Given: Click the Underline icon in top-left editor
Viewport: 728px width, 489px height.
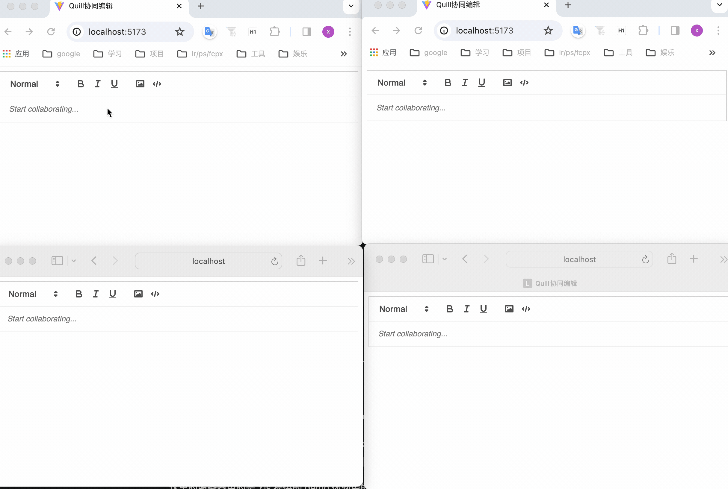Looking at the screenshot, I should [x=115, y=83].
